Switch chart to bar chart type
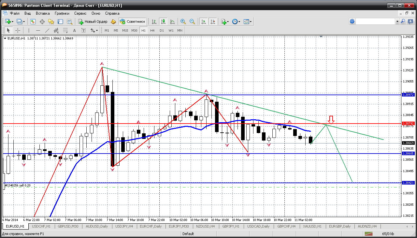Screen dimensions: 417x238 click(x=154, y=22)
